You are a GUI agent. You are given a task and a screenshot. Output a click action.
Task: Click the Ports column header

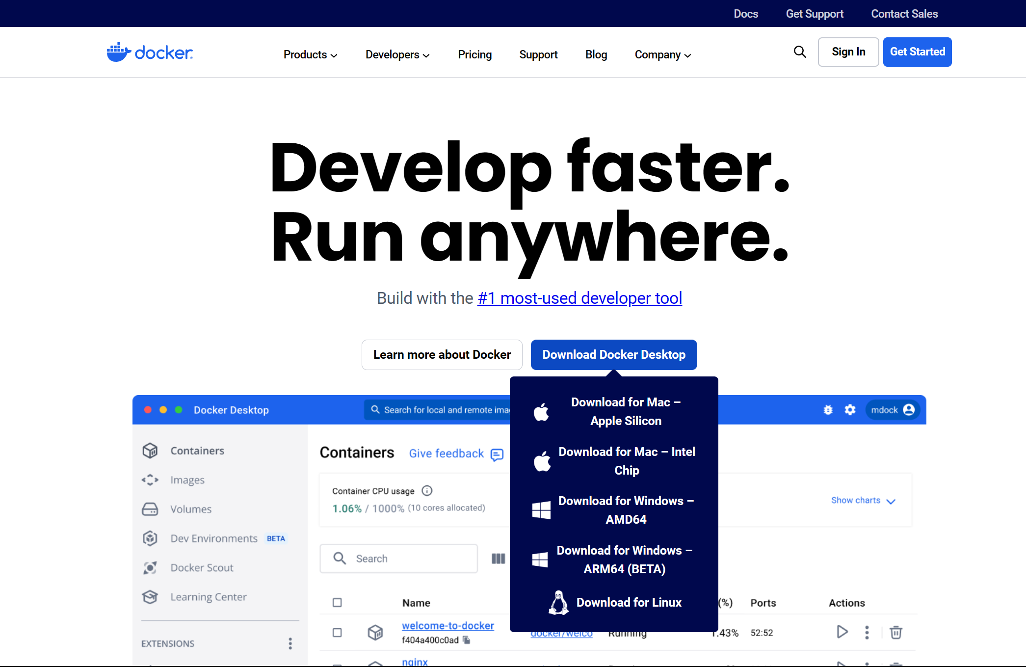[763, 603]
